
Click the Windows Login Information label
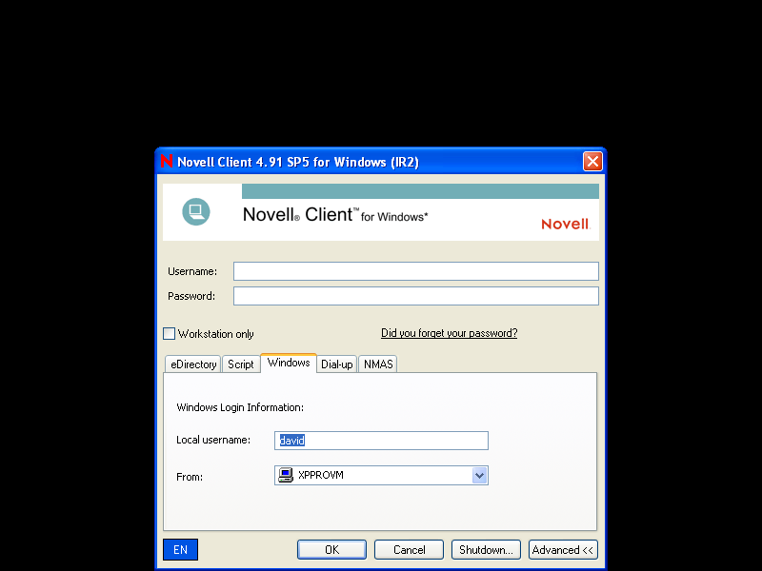(240, 407)
